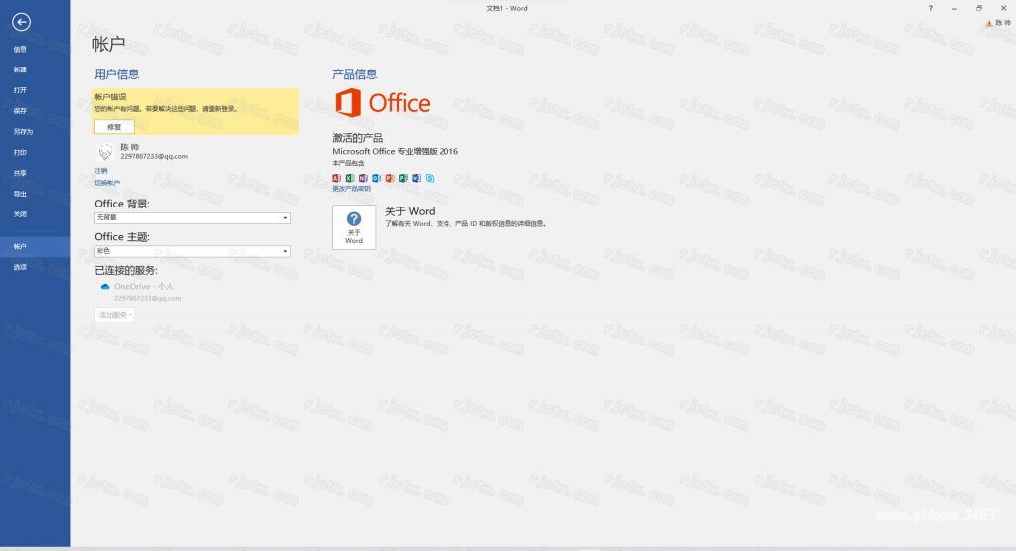Open the 信息 menu item

[x=20, y=50]
